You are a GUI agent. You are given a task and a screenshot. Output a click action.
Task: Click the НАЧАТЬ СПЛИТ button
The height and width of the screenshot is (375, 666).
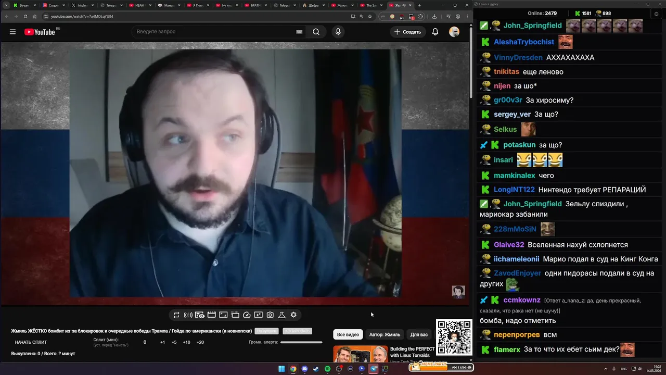(31, 342)
